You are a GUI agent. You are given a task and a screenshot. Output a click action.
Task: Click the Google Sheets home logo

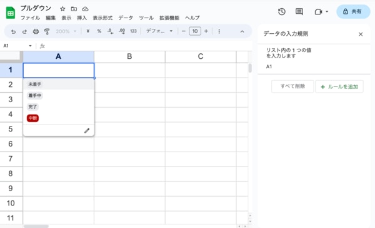pos(10,13)
